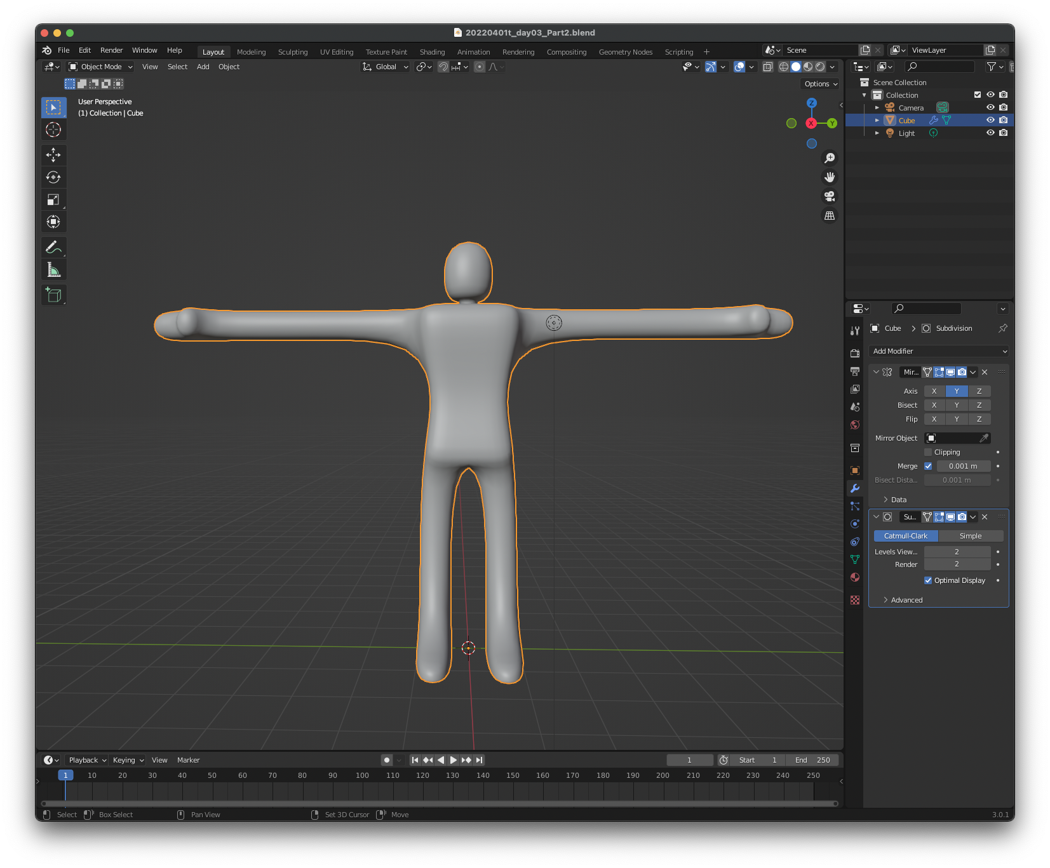Toggle Clipping checkbox in Mirror modifier
Image resolution: width=1050 pixels, height=868 pixels.
click(x=928, y=452)
